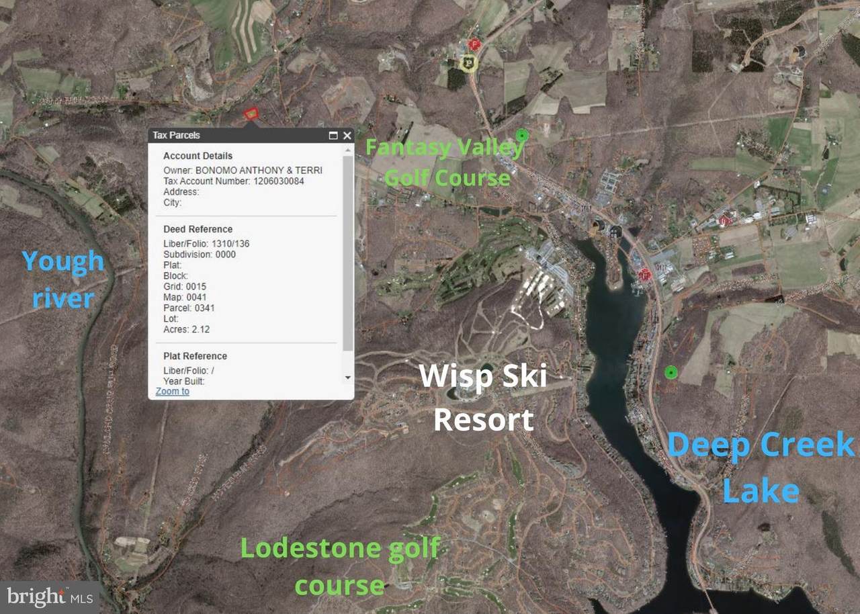Select Tax Account Number 1206030084

click(x=234, y=181)
